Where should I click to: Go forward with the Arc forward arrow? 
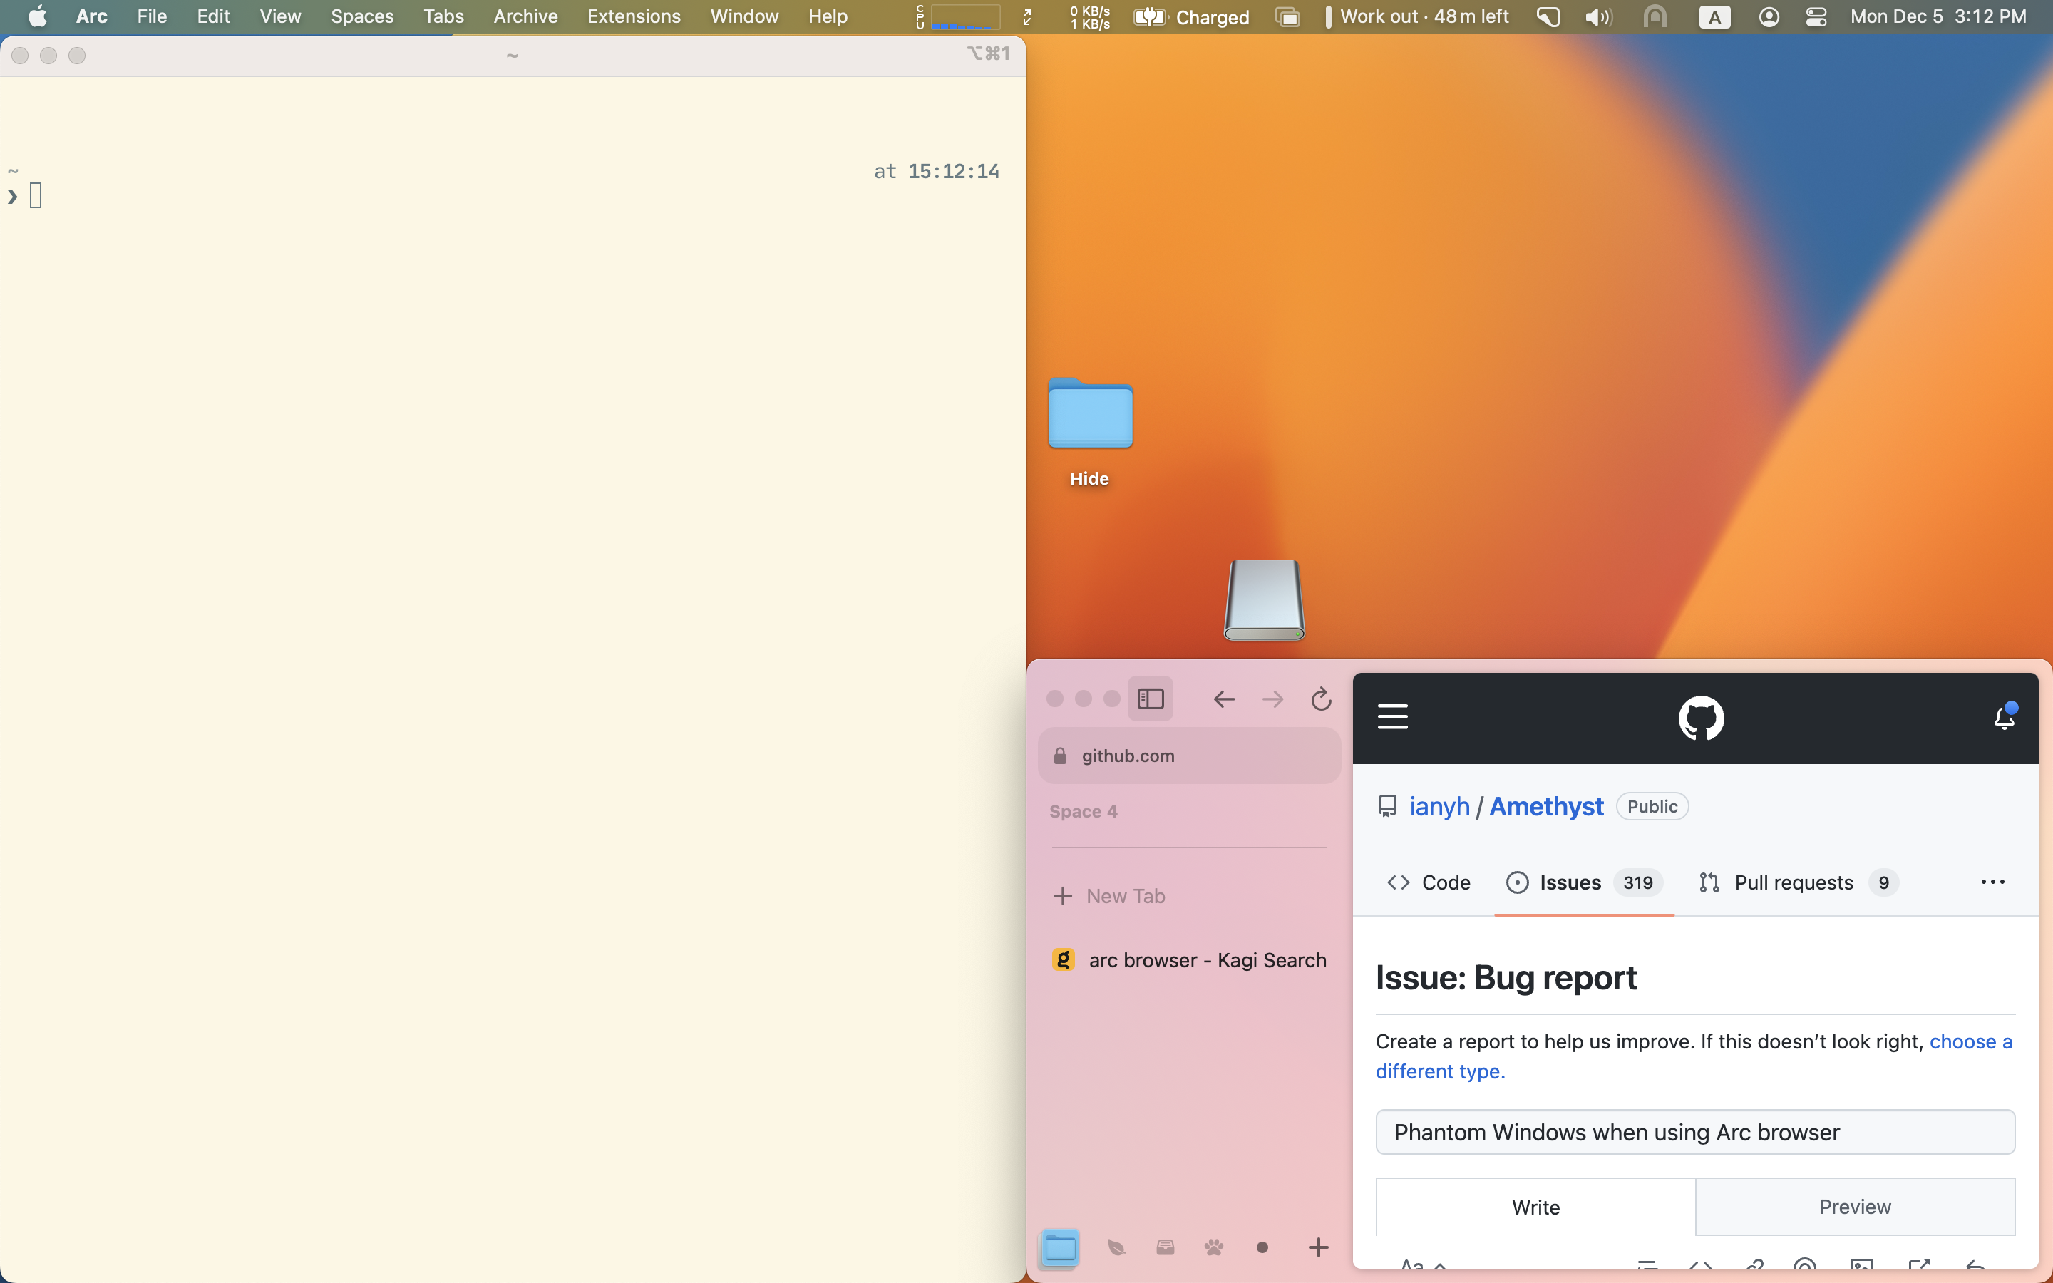pos(1272,699)
